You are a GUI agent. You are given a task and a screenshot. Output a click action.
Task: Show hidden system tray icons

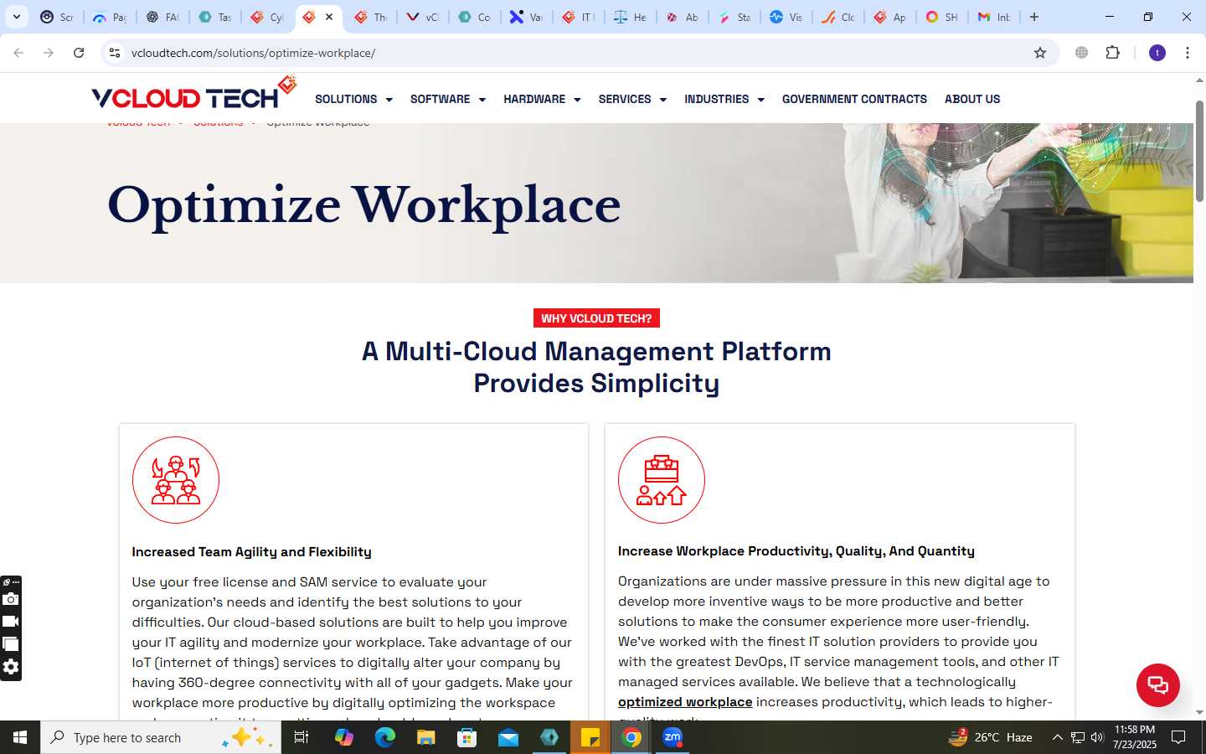[1057, 737]
